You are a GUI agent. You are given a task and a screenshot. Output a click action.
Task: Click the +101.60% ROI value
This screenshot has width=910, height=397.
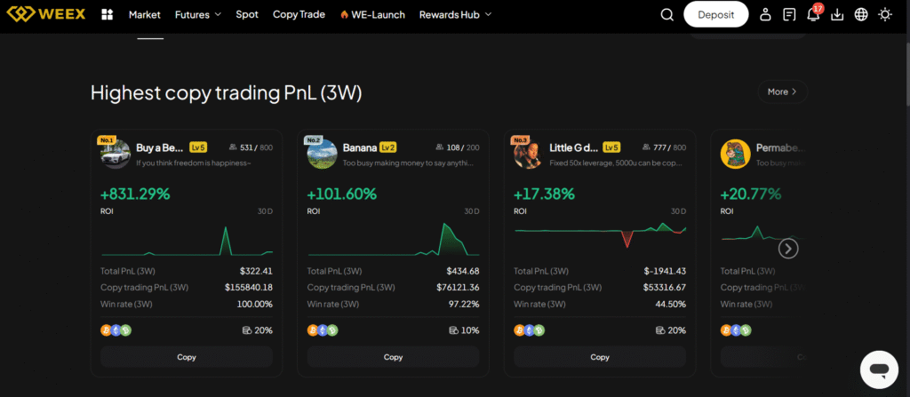(x=342, y=194)
